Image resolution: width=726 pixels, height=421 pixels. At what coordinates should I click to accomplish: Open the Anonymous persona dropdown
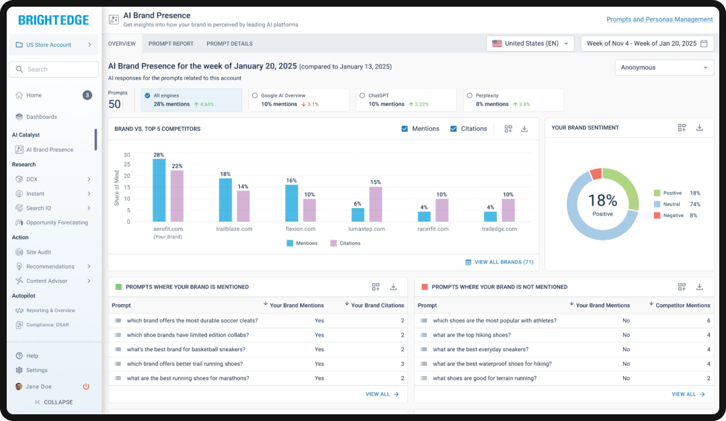tap(663, 67)
